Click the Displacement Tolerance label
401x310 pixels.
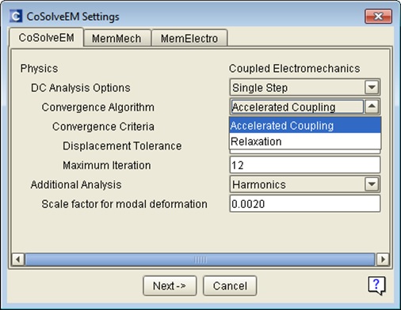tap(122, 146)
